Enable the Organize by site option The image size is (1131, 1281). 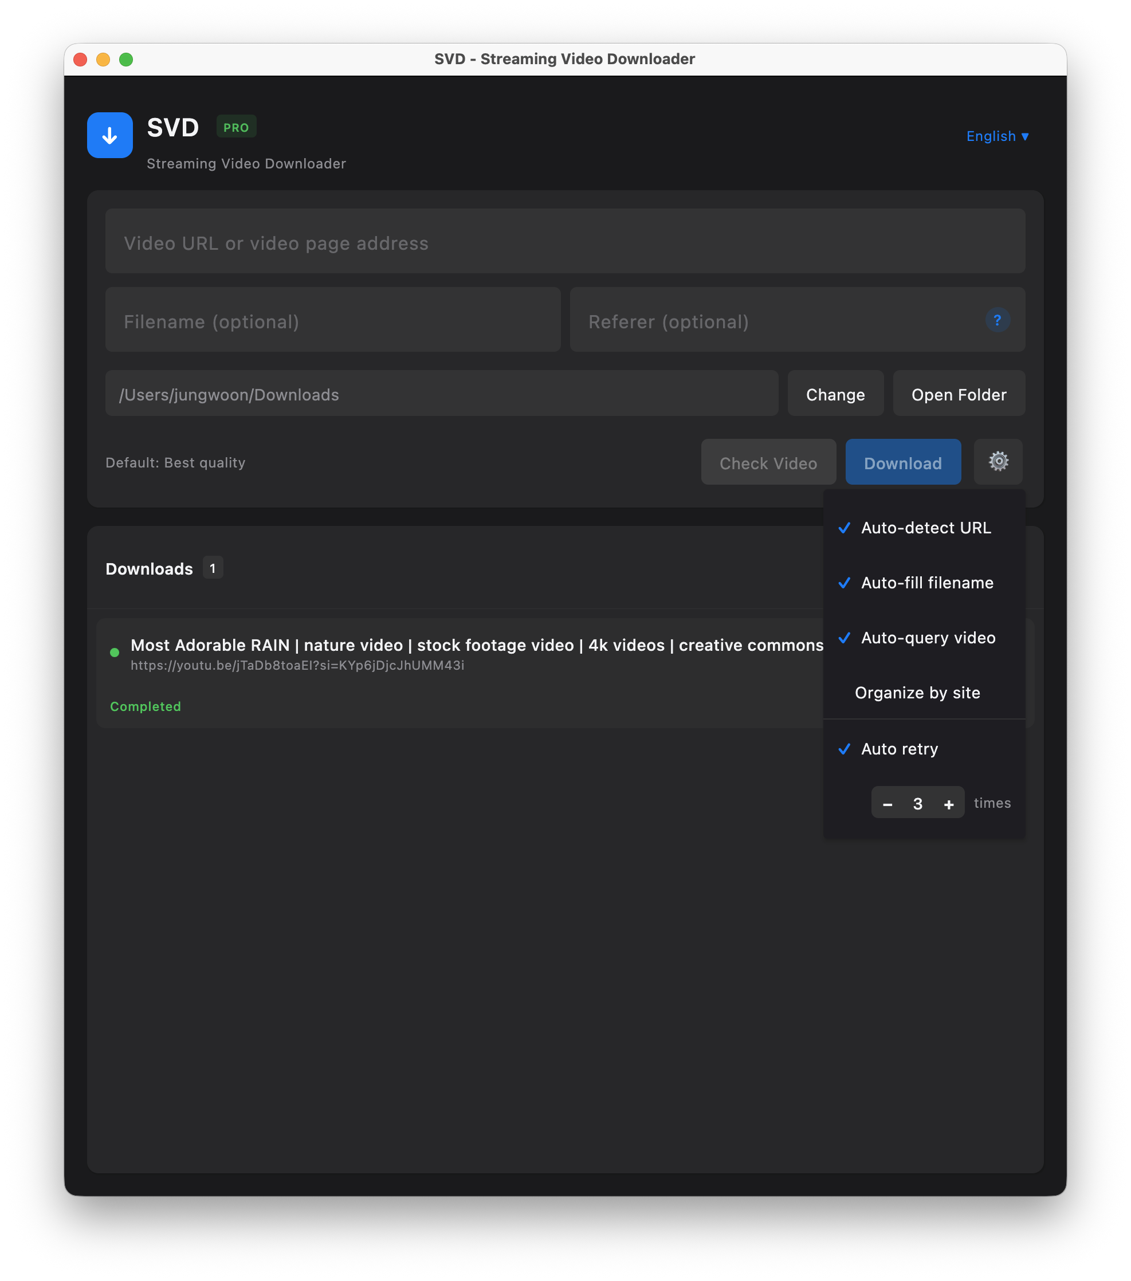pyautogui.click(x=917, y=693)
